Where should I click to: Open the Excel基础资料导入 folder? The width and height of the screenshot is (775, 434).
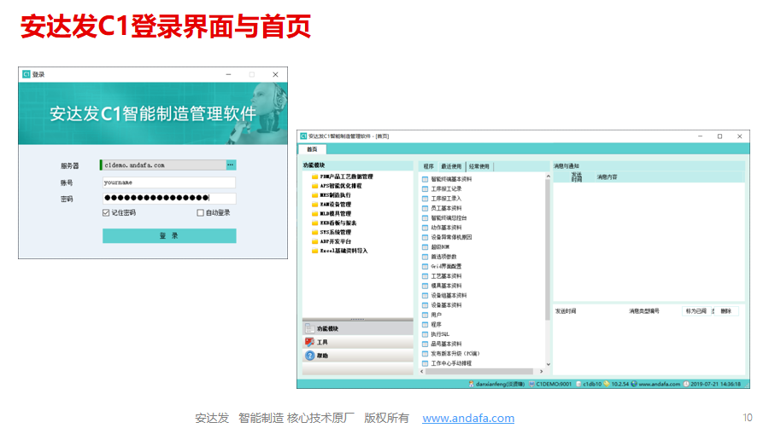point(339,251)
